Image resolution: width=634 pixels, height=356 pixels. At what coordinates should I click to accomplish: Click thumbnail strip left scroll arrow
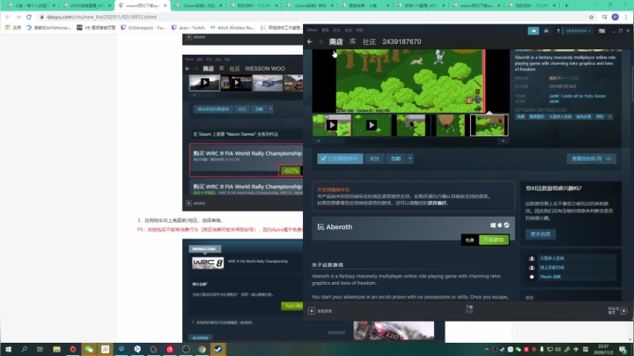coord(318,141)
